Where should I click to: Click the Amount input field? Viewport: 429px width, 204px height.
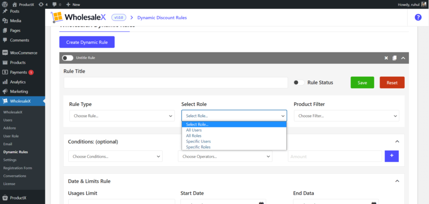tap(335, 156)
